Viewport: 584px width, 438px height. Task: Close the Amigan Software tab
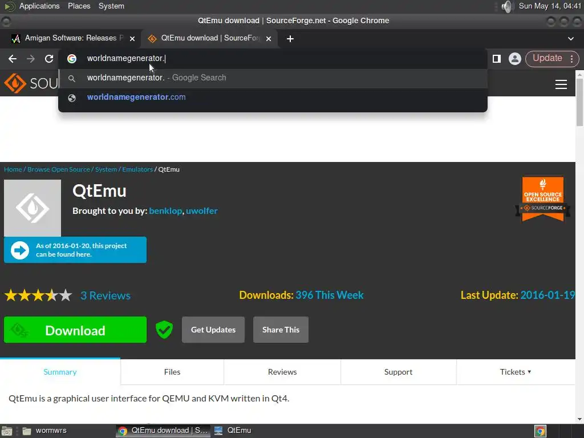[132, 39]
